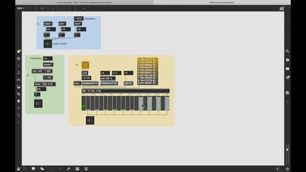Click the orange frequency list message box
The image size is (306, 172).
(148, 71)
